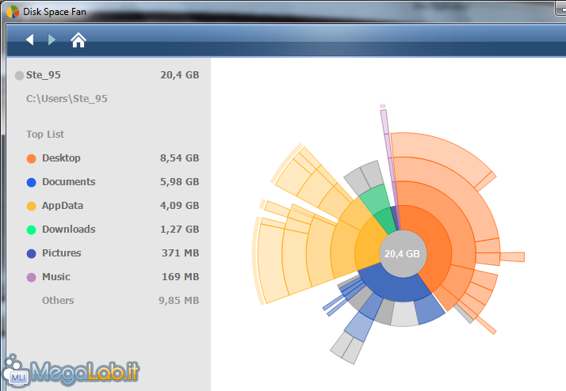
Task: Select the inner yellow AppData chart segment
Action: (x=368, y=245)
